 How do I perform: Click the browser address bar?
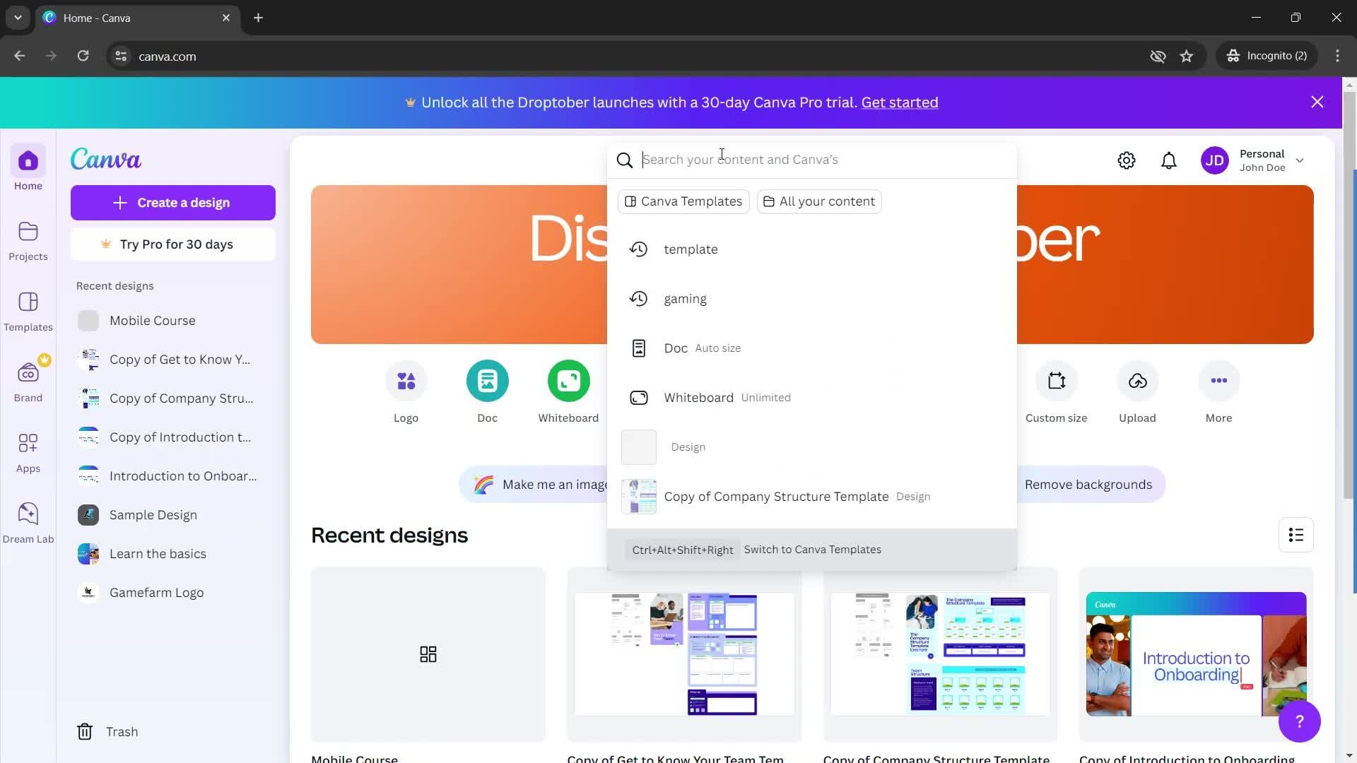[x=636, y=56]
